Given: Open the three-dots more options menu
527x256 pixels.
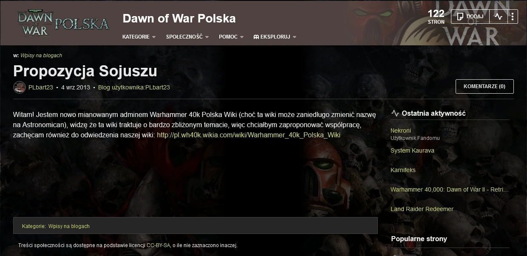Looking at the screenshot, I should (513, 17).
